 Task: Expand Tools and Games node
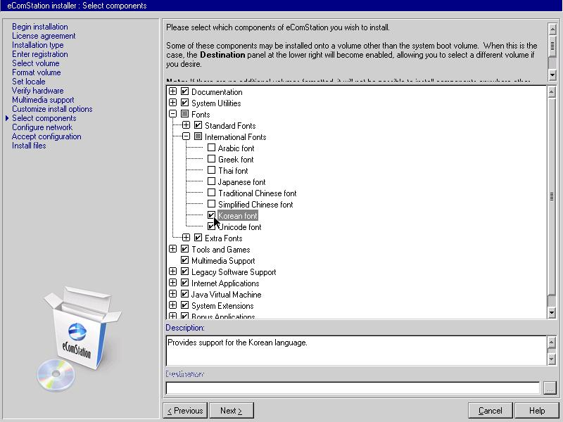172,249
